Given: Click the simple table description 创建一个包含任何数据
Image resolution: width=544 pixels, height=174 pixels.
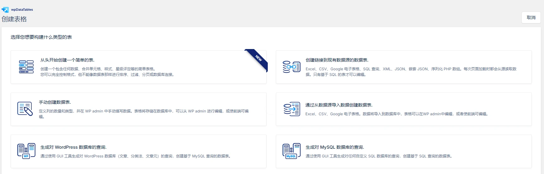Looking at the screenshot, I should coord(98,69).
